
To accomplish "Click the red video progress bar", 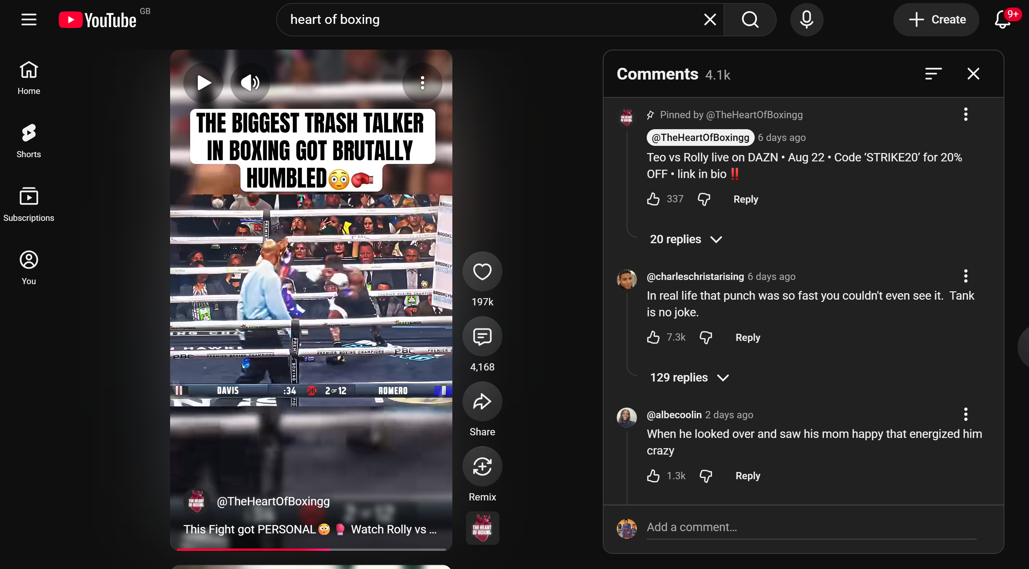I will click(311, 549).
